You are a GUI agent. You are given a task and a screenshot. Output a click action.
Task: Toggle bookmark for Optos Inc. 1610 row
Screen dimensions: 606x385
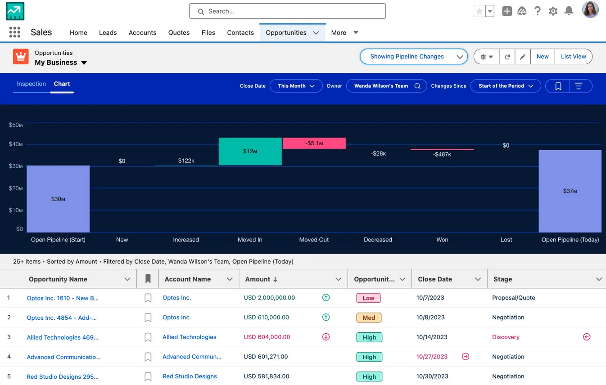pyautogui.click(x=148, y=298)
